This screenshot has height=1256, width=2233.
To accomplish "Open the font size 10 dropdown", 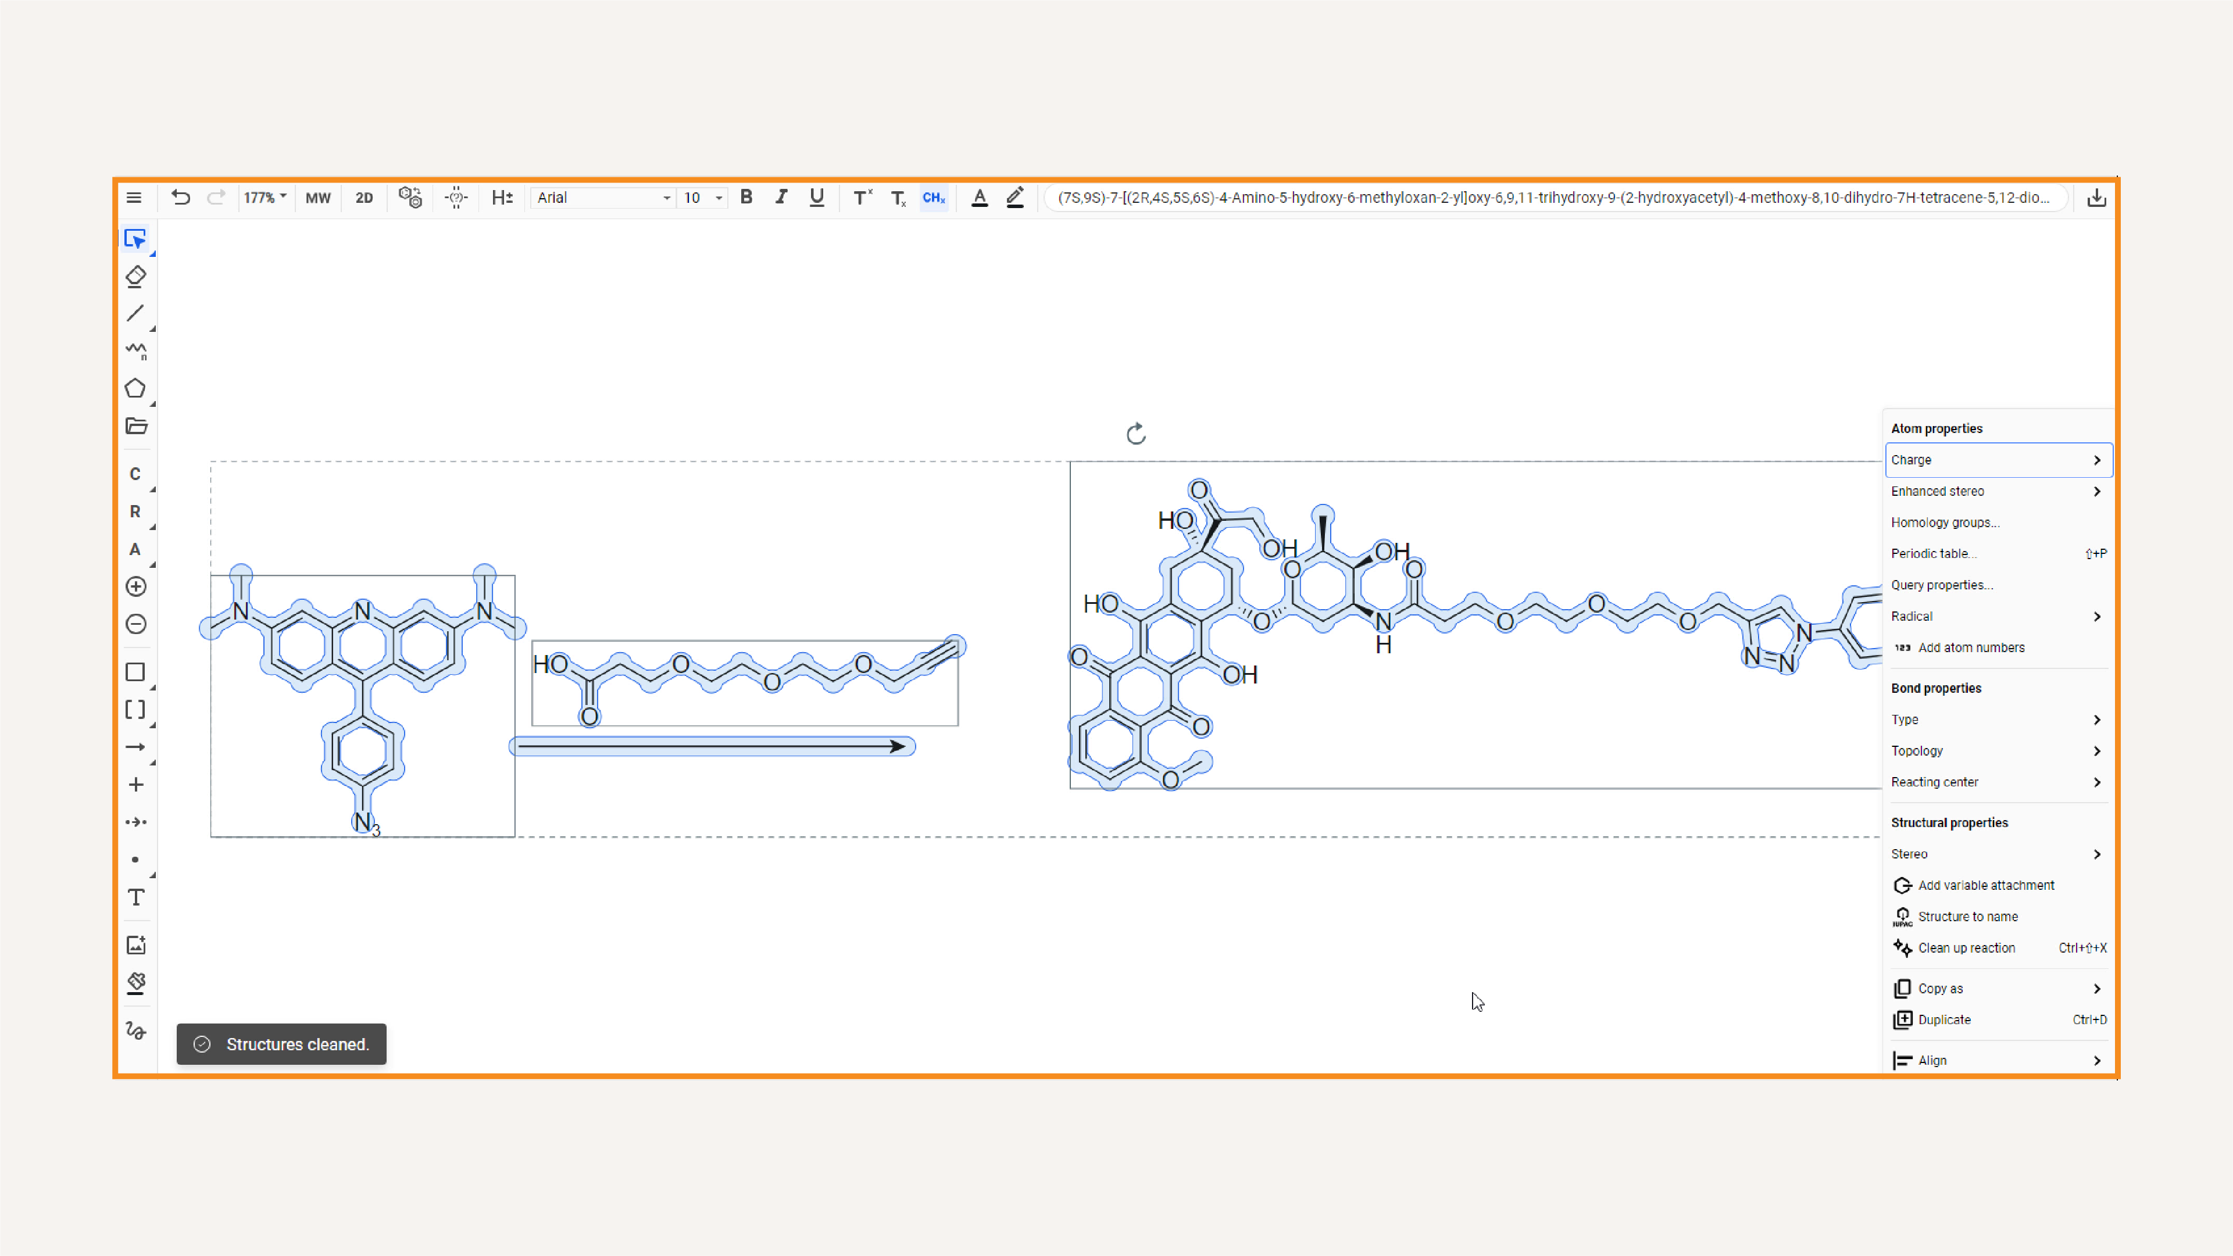I will click(x=702, y=198).
